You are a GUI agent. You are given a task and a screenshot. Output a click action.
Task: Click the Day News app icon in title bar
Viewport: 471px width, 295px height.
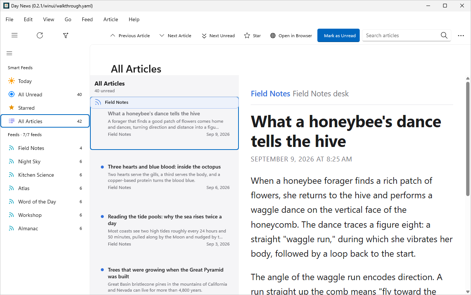pyautogui.click(x=6, y=6)
